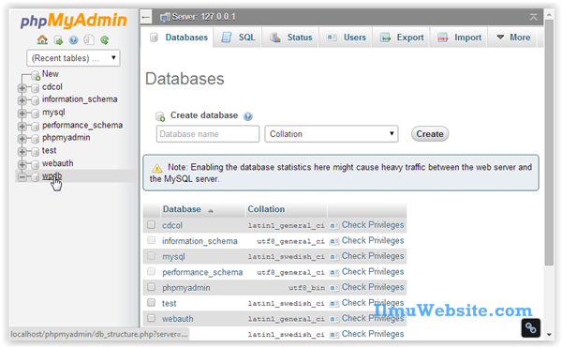Open the MySQL documentation page icon

(x=89, y=39)
